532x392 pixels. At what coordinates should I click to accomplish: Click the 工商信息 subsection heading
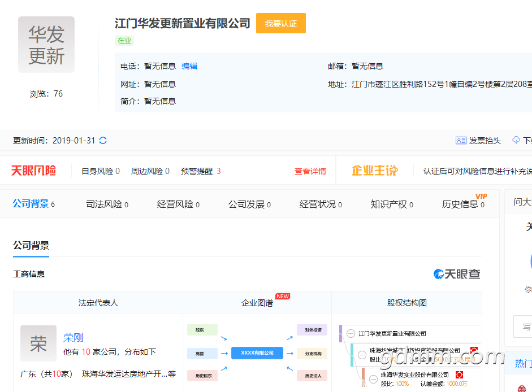click(29, 274)
